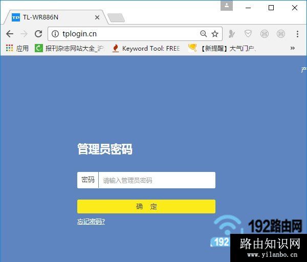Maximize the browser window
The image size is (307, 262).
[271, 8]
